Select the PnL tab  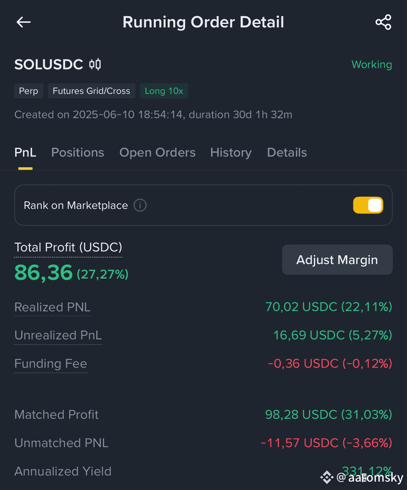pos(26,153)
